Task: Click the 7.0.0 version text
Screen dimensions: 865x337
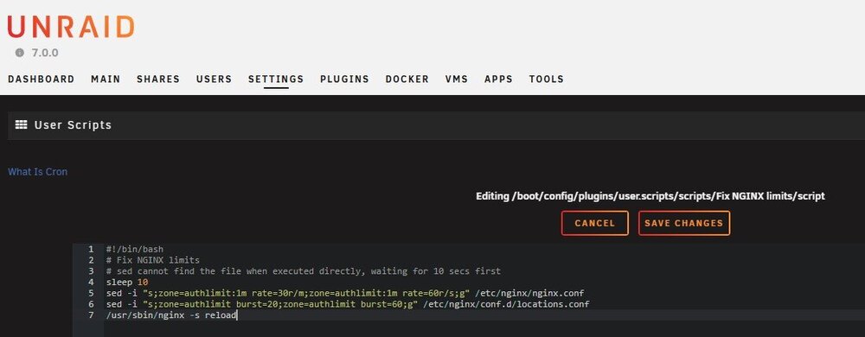Action: (45, 53)
